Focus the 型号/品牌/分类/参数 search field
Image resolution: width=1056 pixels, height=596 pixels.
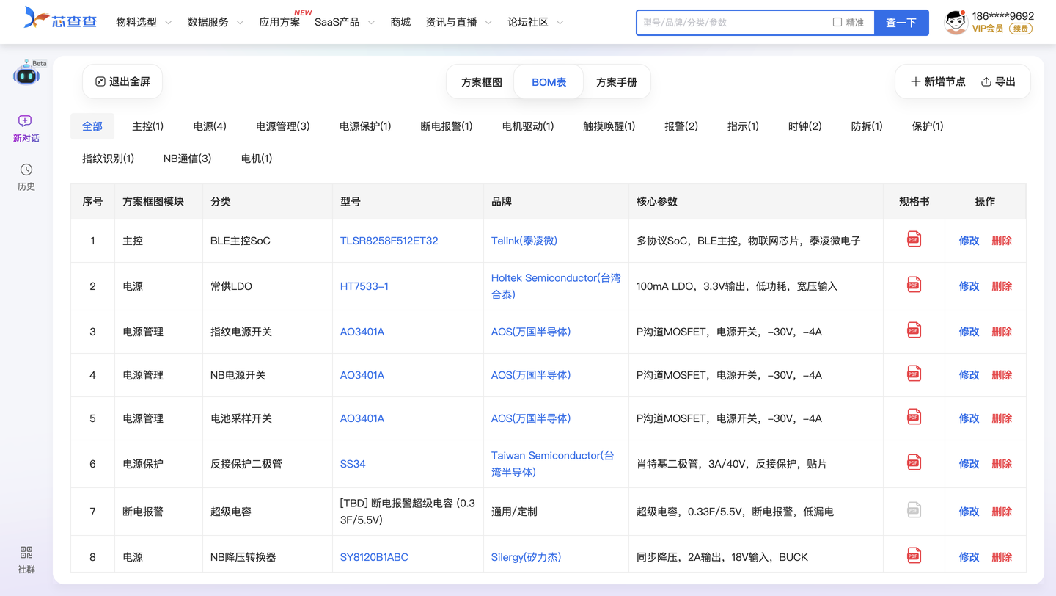point(733,23)
